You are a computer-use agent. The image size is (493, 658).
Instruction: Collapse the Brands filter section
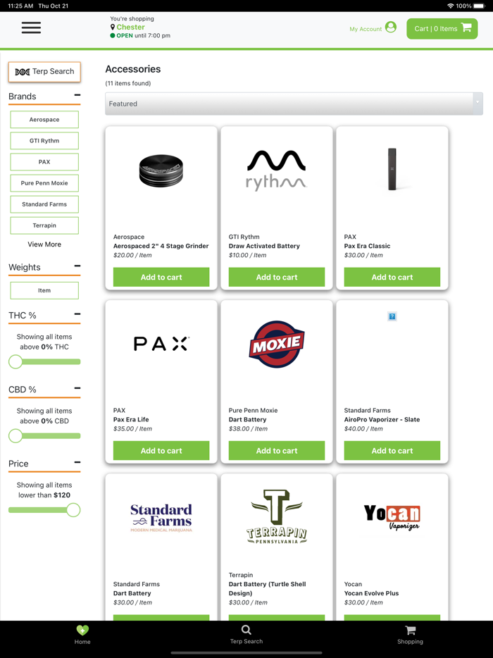pyautogui.click(x=77, y=96)
